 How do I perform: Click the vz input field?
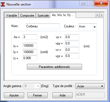pos(72,50)
